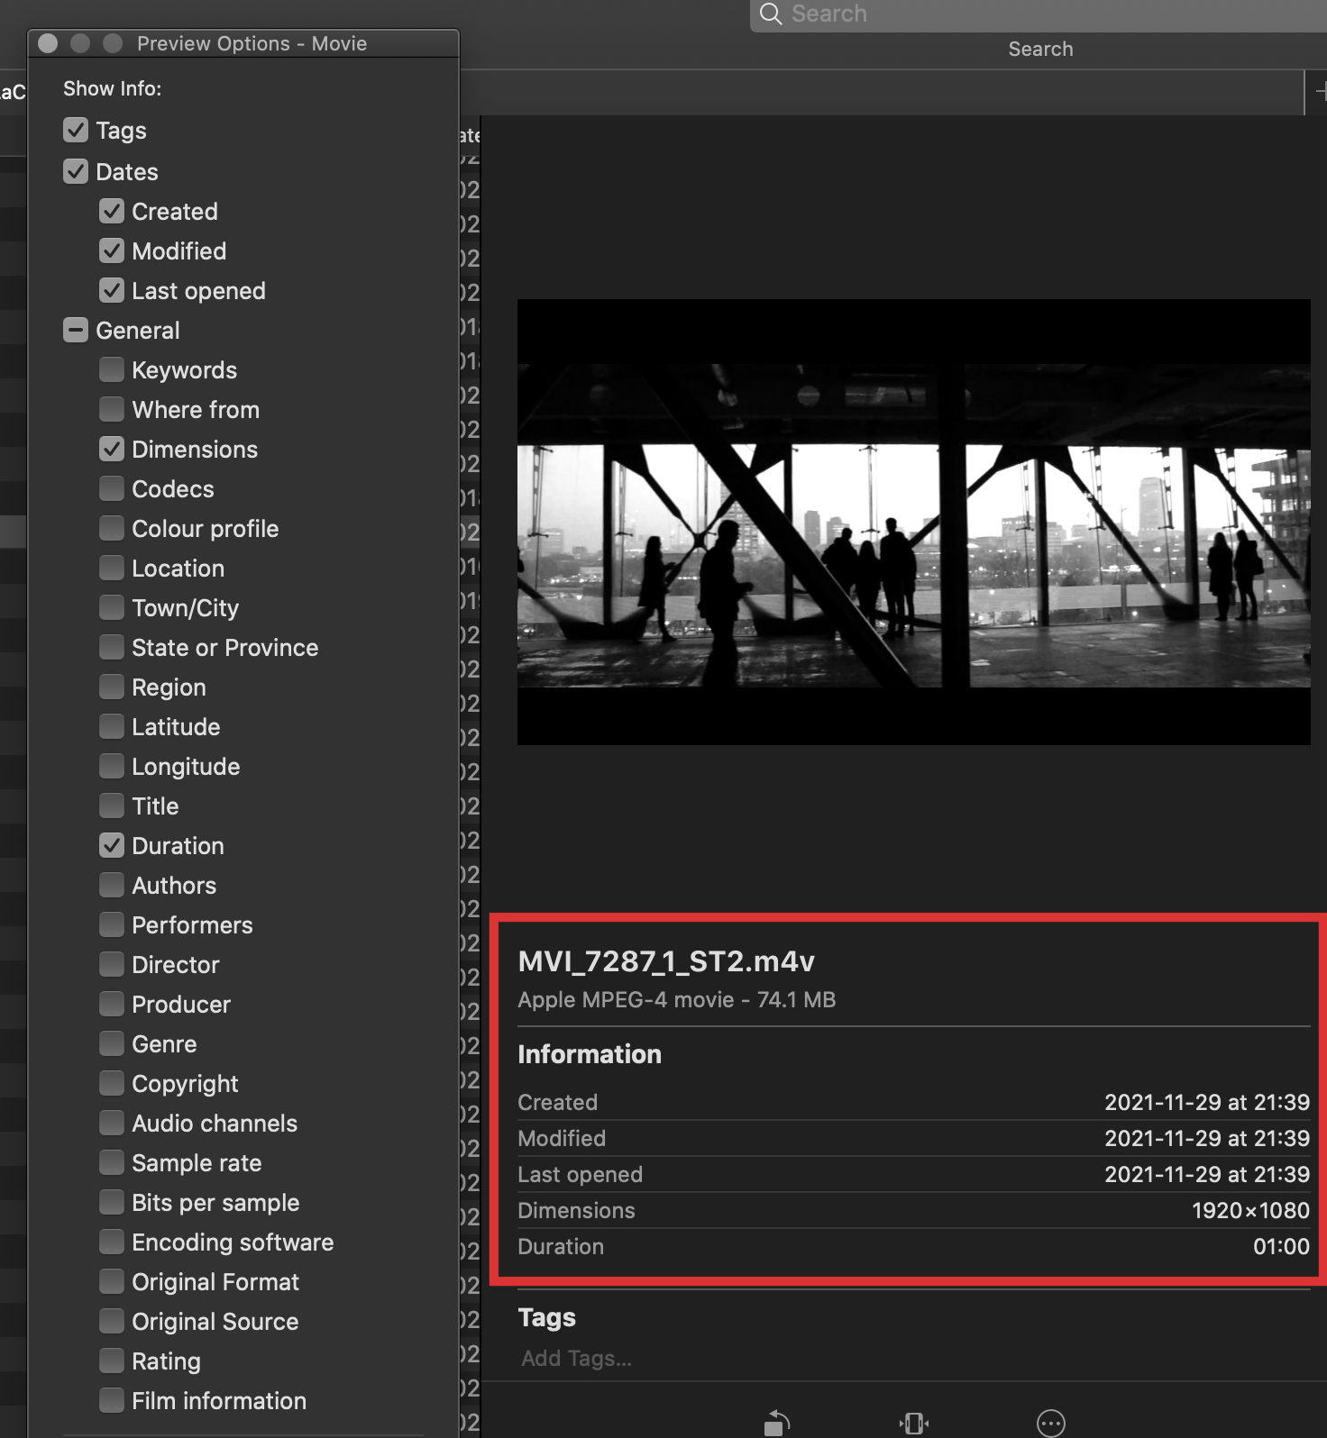
Task: Tick the Latitude checkbox
Action: (x=112, y=726)
